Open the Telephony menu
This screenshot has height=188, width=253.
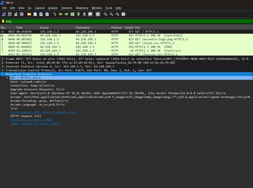(82, 8)
